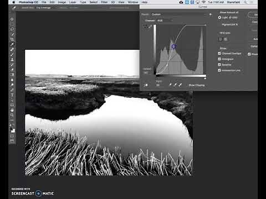This screenshot has width=266, height=199.
Task: Open Eyedropper tool preset picker in options bar
Action: [x=14, y=8]
